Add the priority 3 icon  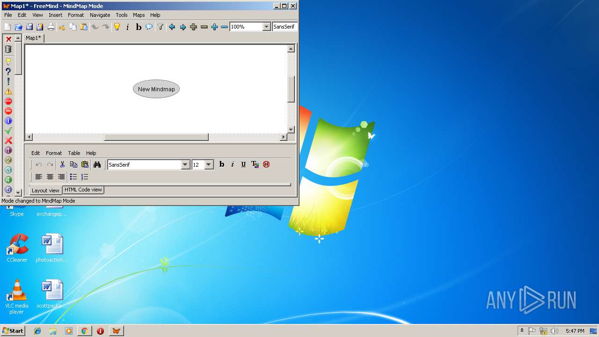pos(8,170)
